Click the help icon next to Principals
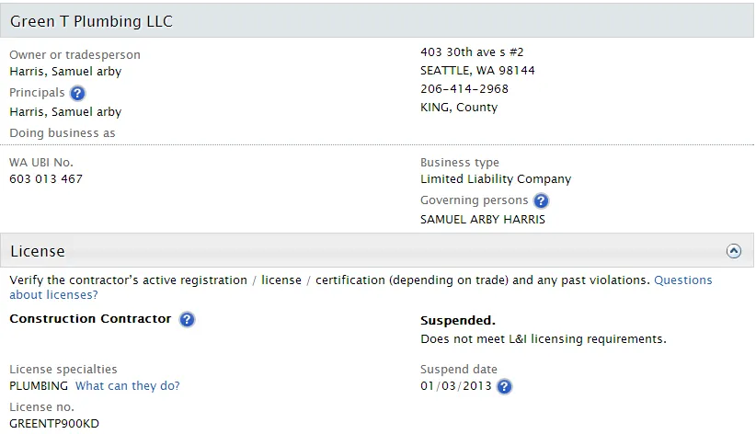The height and width of the screenshot is (434, 756). pos(77,93)
